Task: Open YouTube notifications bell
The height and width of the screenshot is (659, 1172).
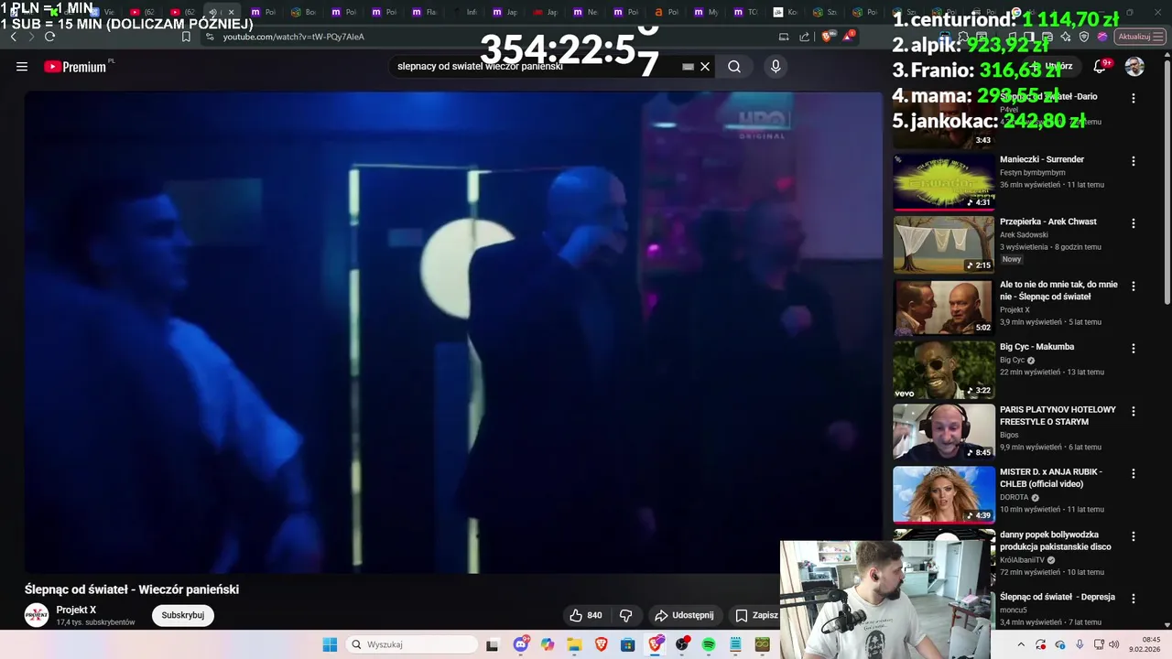Action: (1101, 67)
